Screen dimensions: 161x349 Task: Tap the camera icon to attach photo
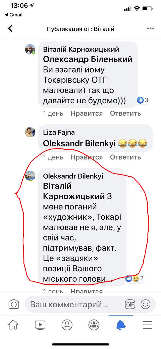(14, 304)
